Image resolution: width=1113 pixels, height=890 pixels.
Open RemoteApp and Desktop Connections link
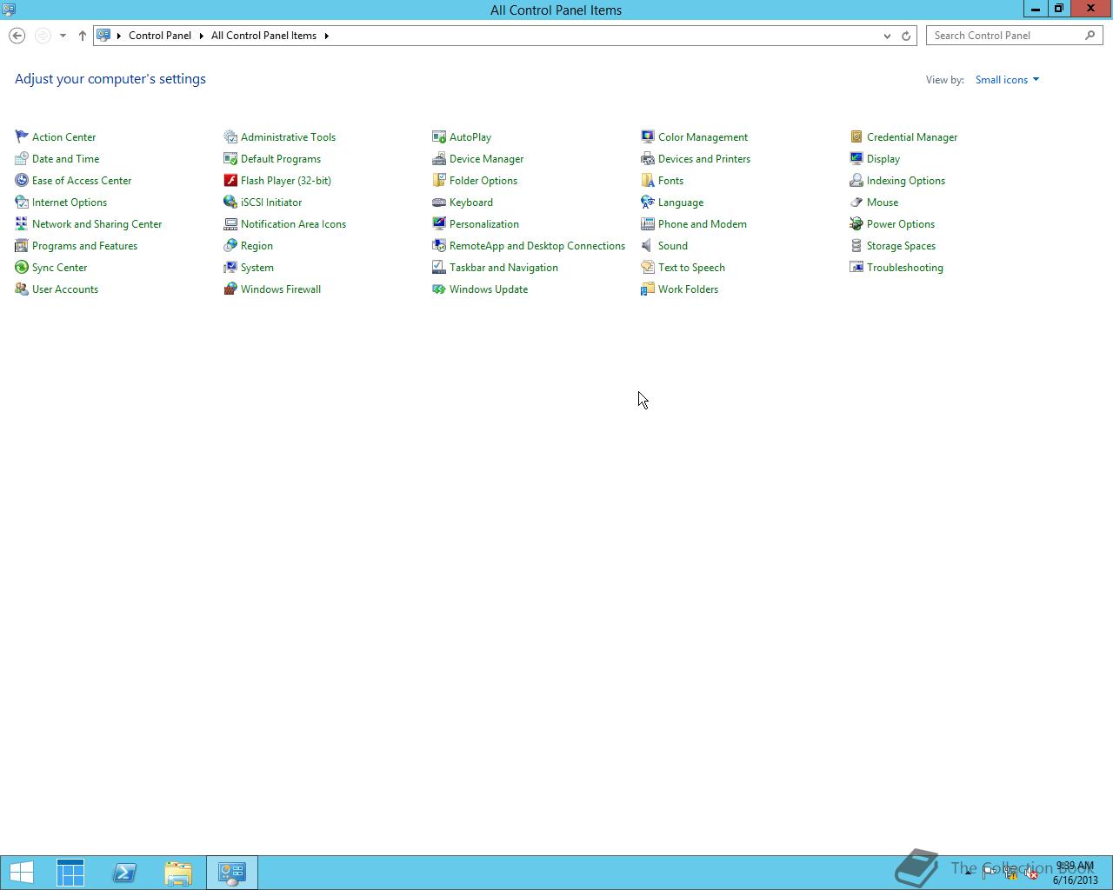tap(537, 245)
